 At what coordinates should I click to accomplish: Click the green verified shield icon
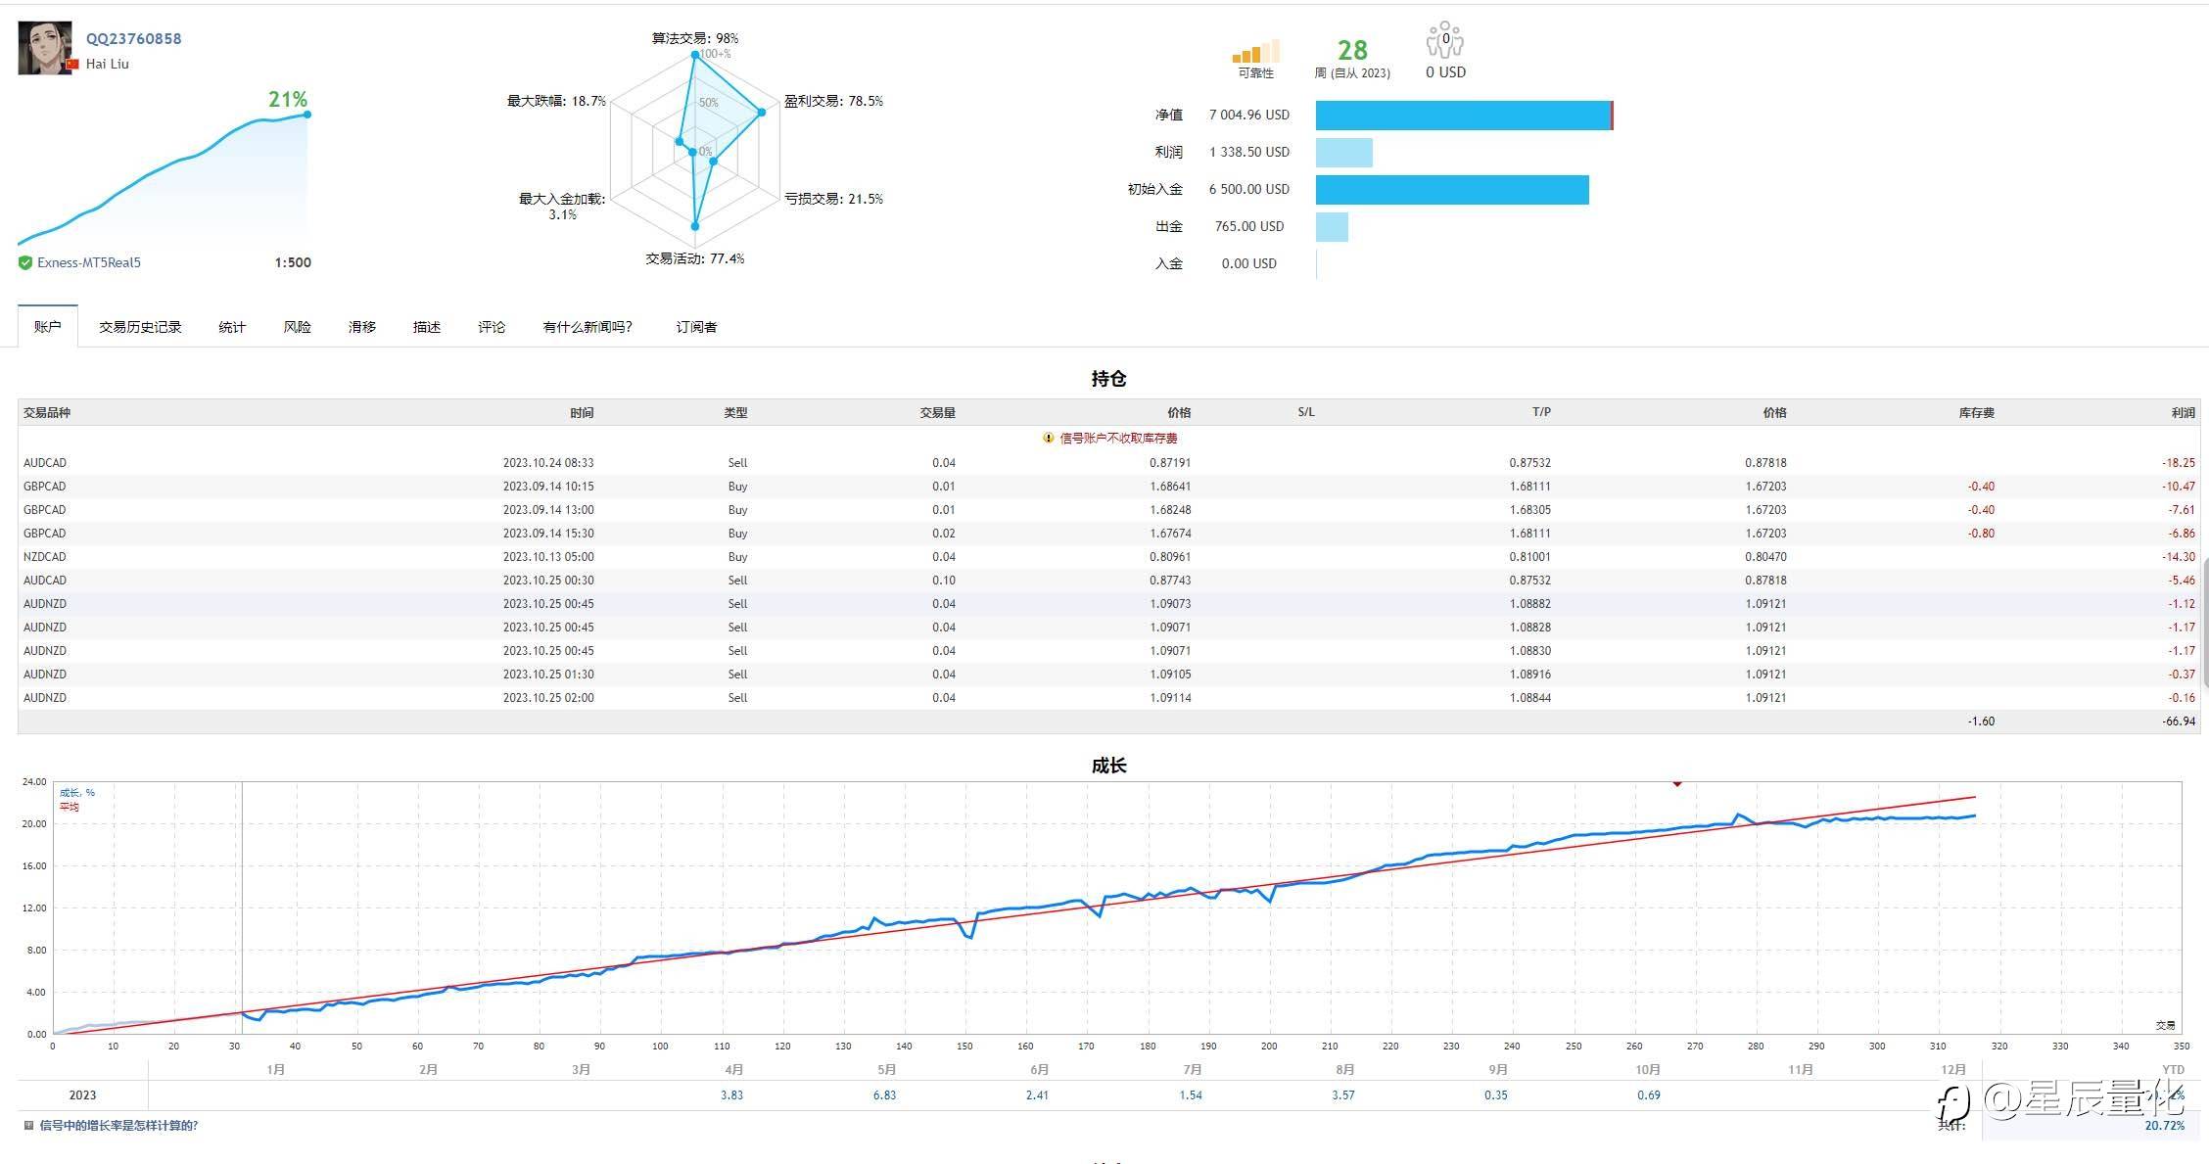(25, 262)
